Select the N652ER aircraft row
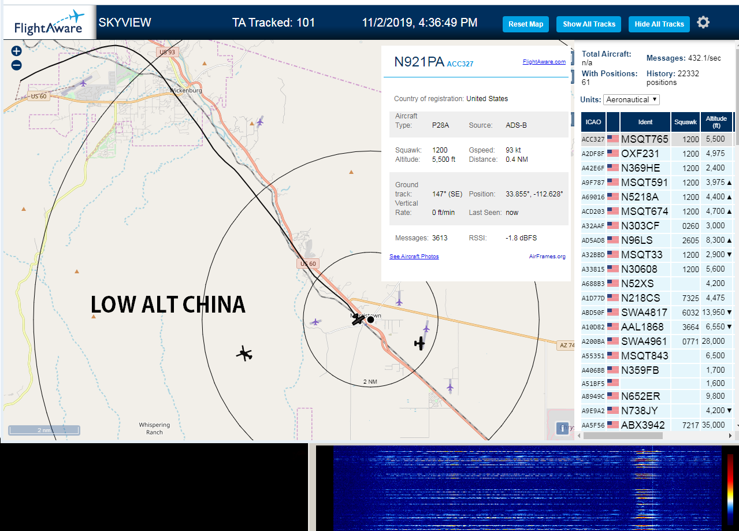 (657, 396)
